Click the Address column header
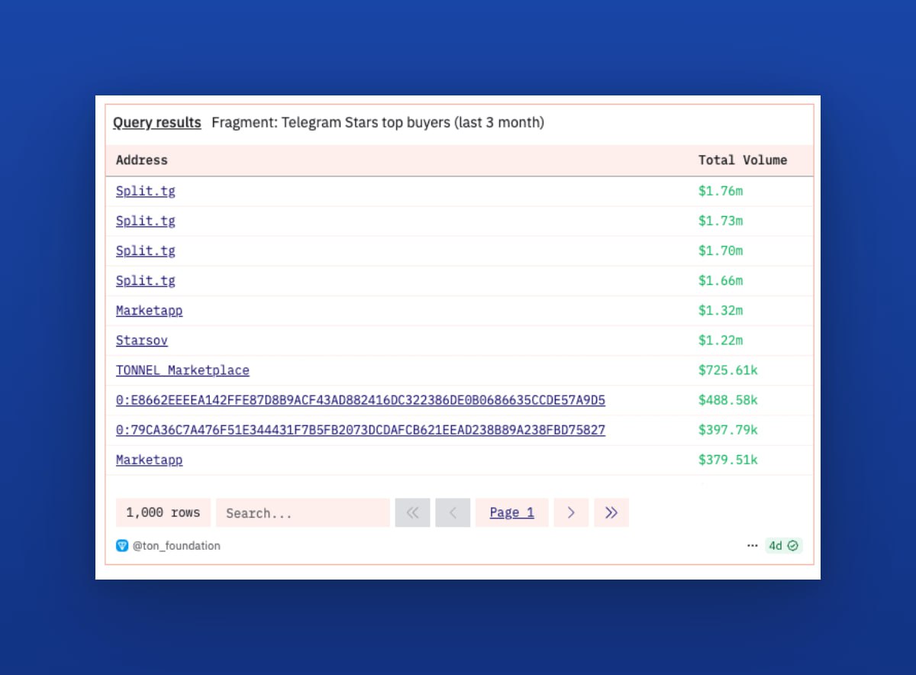The image size is (916, 675). pos(142,160)
